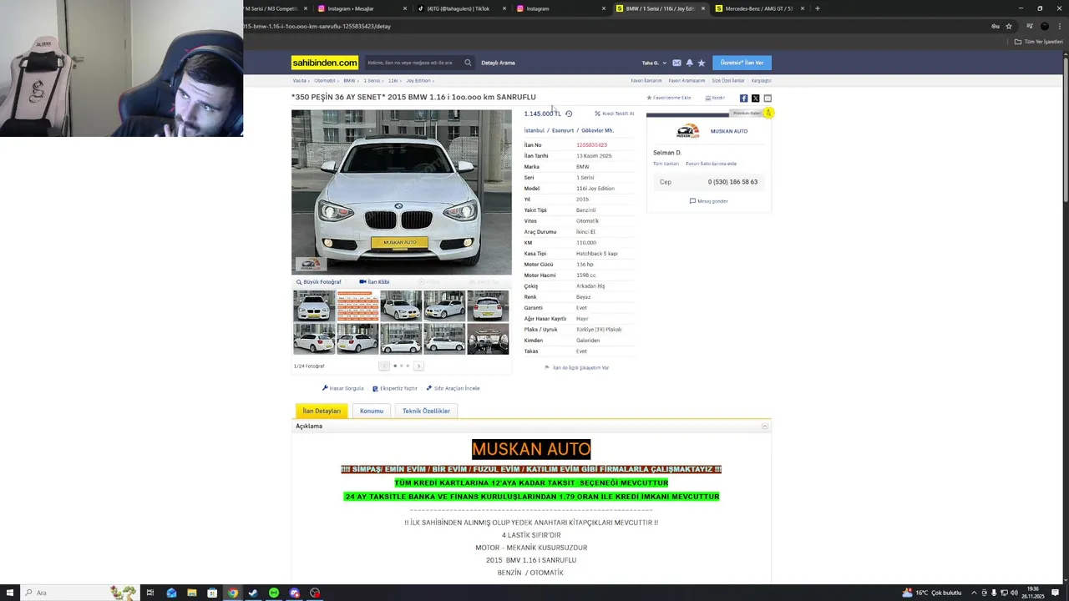Filter by Esenyurt location link
The width and height of the screenshot is (1069, 601).
click(x=563, y=130)
